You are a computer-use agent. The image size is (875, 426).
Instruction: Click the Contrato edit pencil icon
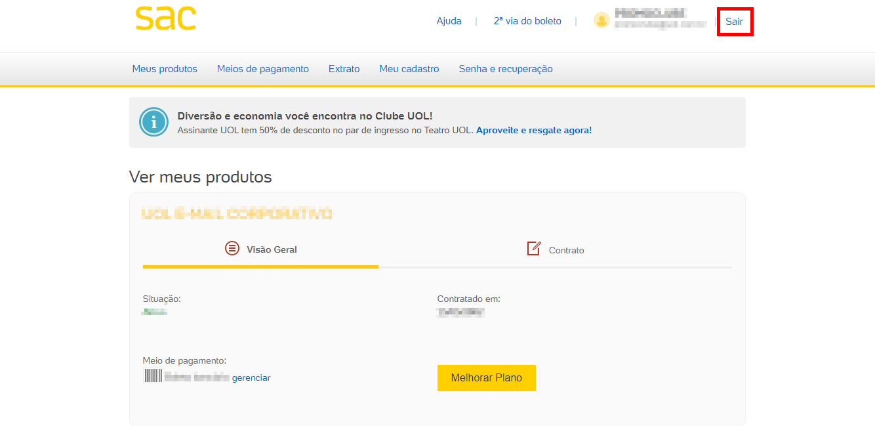[534, 248]
